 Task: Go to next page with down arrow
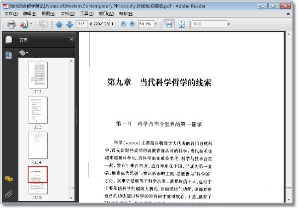[70, 24]
